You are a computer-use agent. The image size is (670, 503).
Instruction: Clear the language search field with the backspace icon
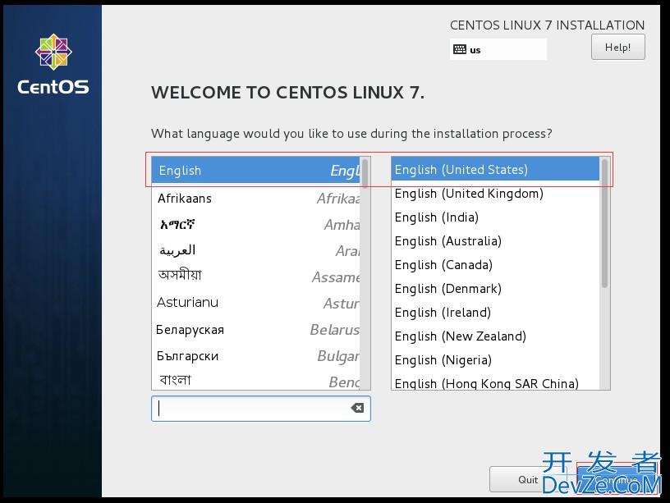tap(357, 408)
